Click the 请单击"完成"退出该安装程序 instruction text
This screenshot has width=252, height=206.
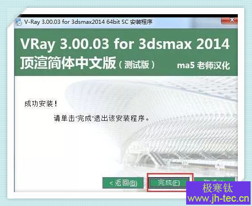(102, 119)
